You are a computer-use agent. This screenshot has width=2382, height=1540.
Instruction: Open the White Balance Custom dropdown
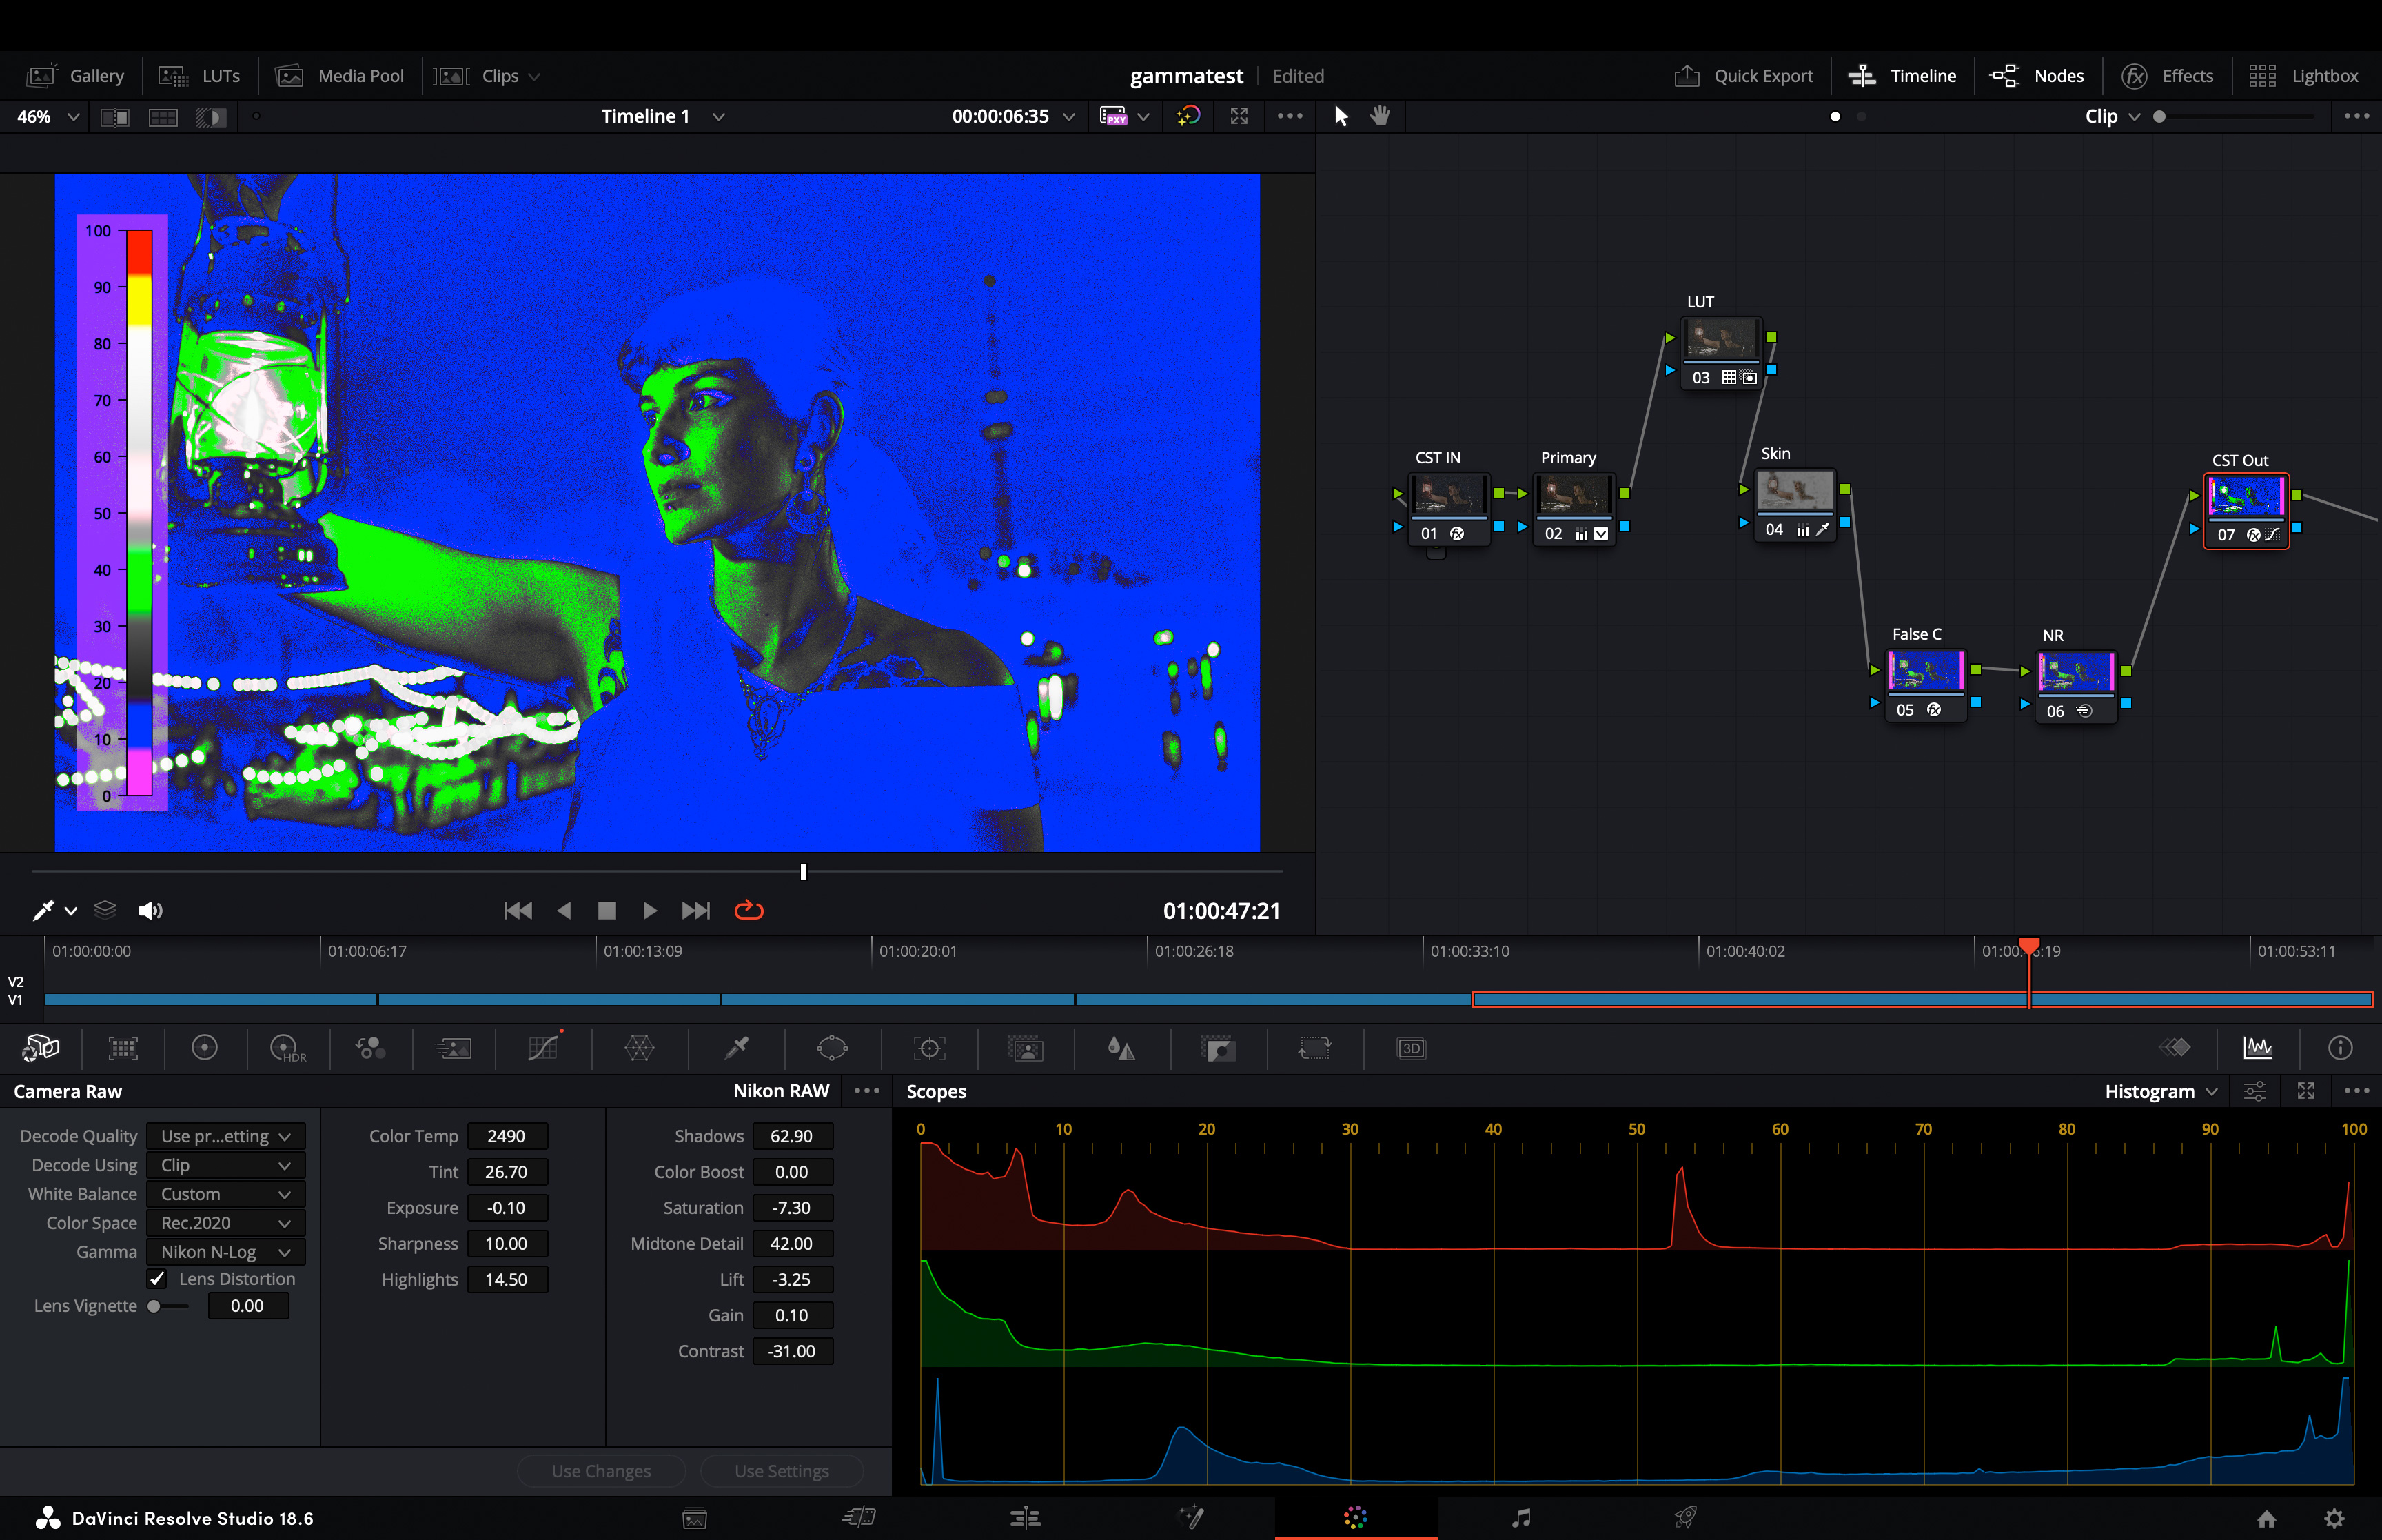[226, 1194]
